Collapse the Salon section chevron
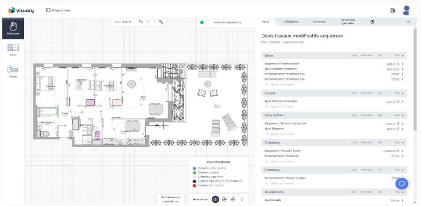This screenshot has height=206, width=421. [x=403, y=56]
